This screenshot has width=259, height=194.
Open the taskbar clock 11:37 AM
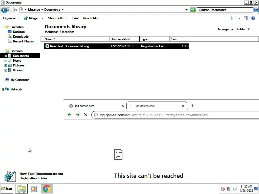(246, 188)
